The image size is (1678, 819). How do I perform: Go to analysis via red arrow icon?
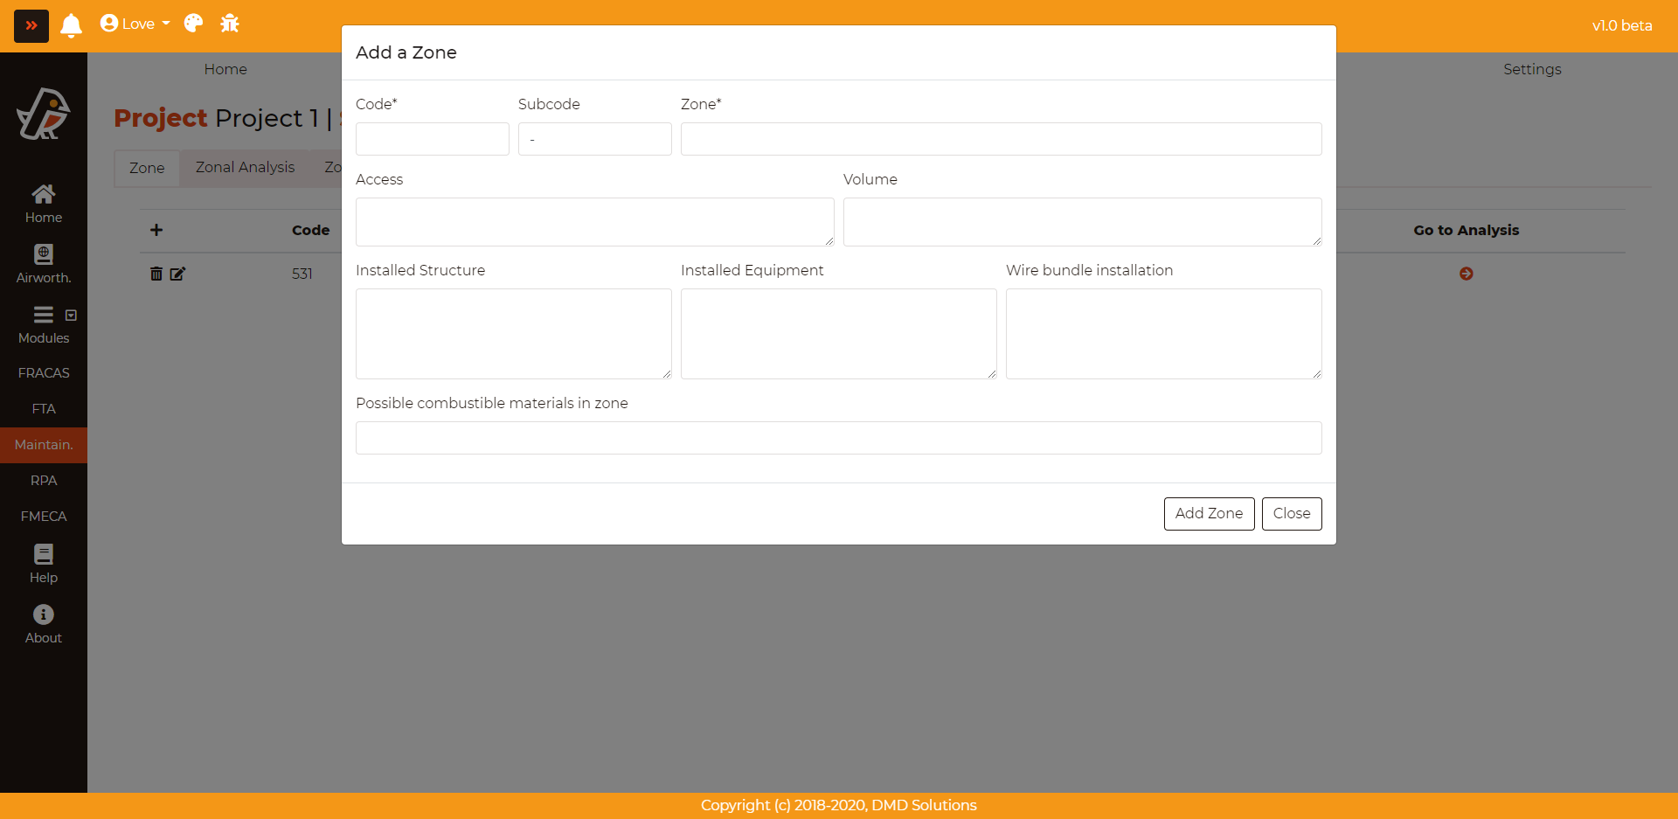click(x=1466, y=274)
